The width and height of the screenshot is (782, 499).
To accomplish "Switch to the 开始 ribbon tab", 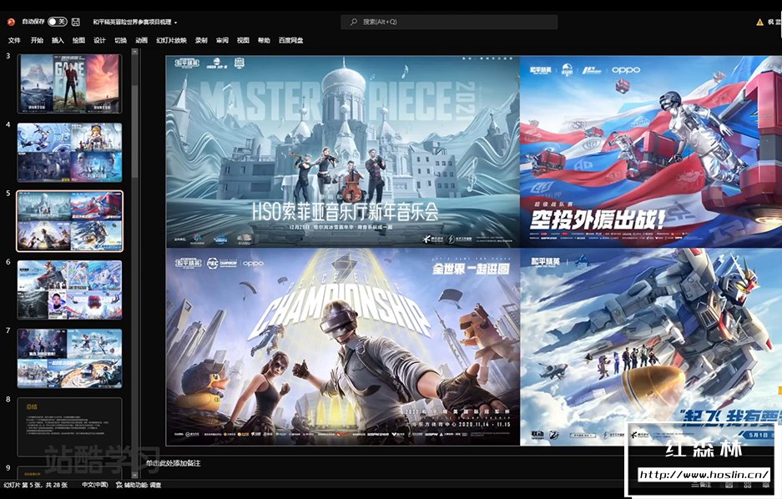I will [37, 40].
